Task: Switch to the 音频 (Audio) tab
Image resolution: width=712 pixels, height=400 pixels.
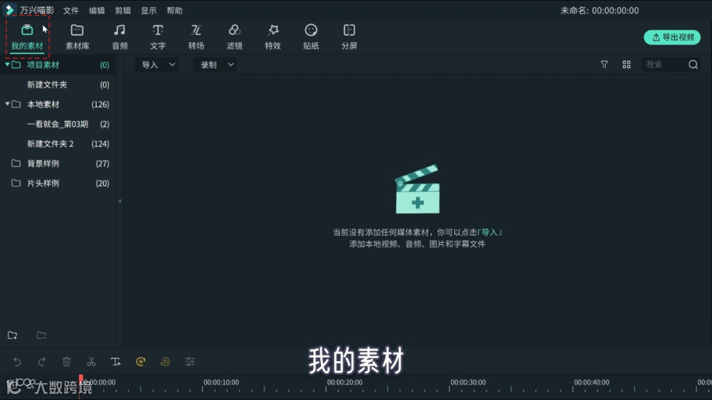Action: [119, 36]
